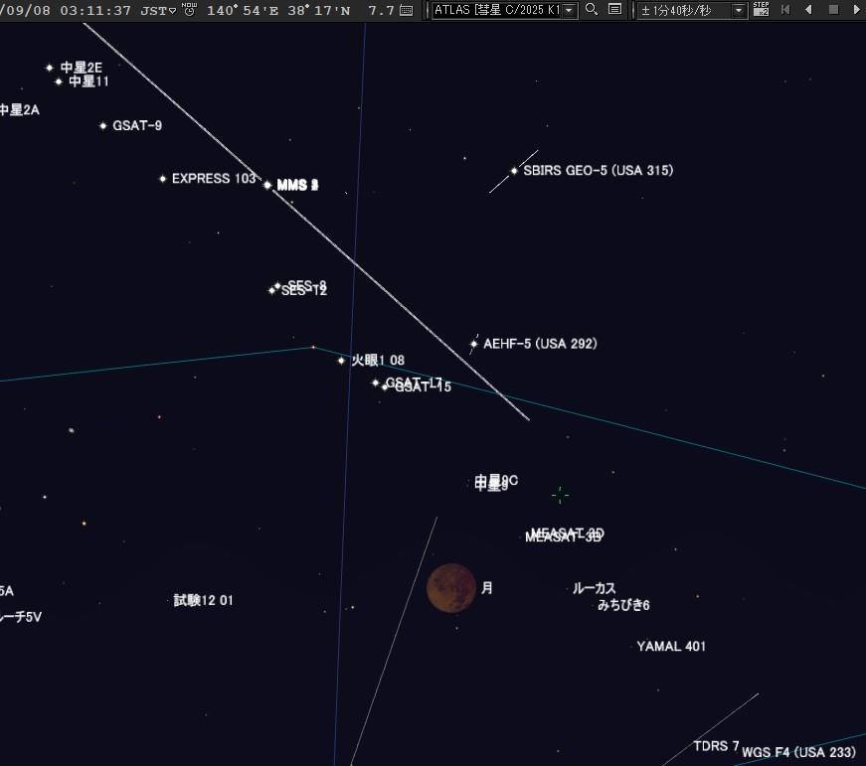Select the SBIRS GEO-5 (USA 315) satellite
This screenshot has width=866, height=766.
pyautogui.click(x=514, y=171)
